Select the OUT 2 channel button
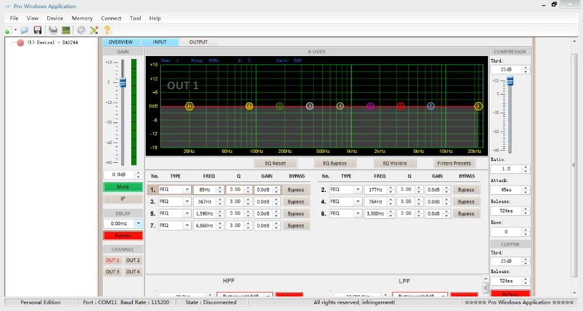Image resolution: width=583 pixels, height=311 pixels. pyautogui.click(x=133, y=260)
